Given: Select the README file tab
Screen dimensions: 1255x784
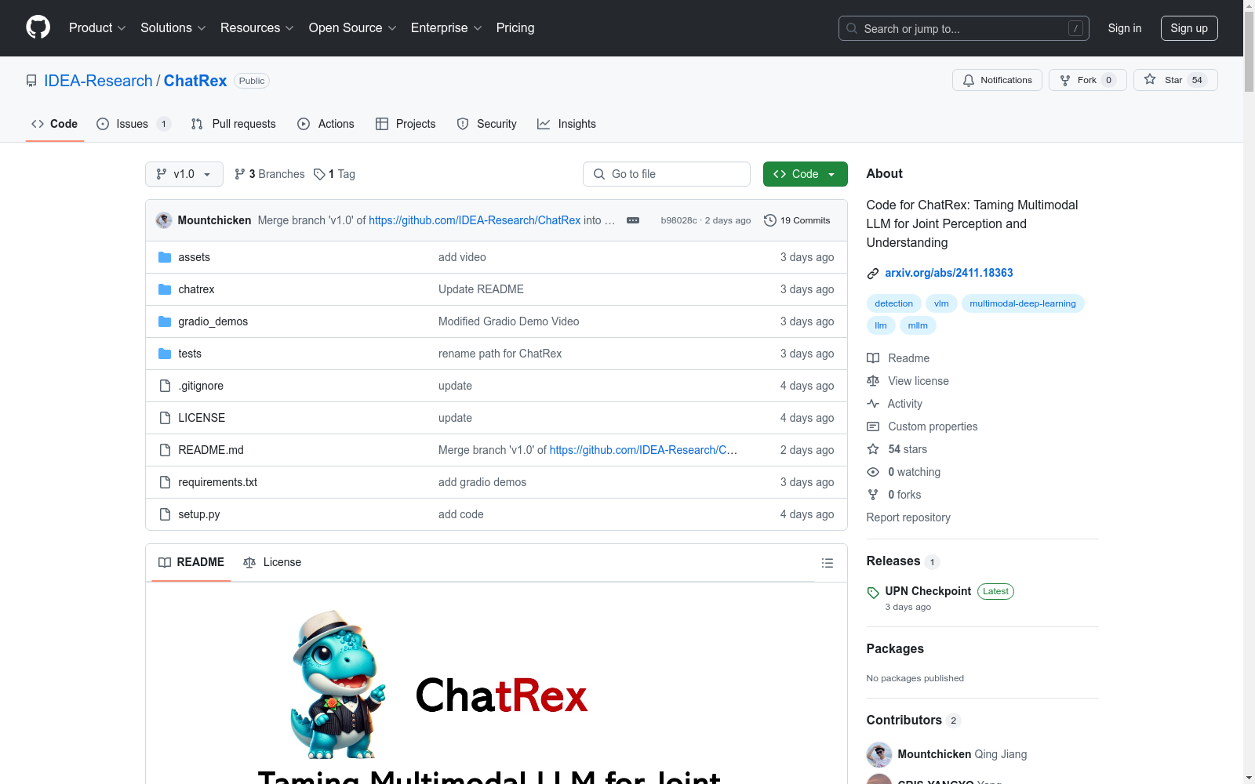Looking at the screenshot, I should coord(191,562).
